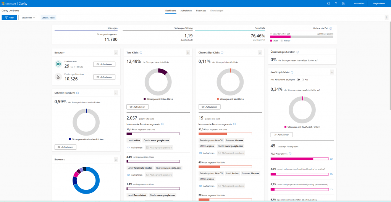Open the feedback smiley icon in header

[x=328, y=3]
